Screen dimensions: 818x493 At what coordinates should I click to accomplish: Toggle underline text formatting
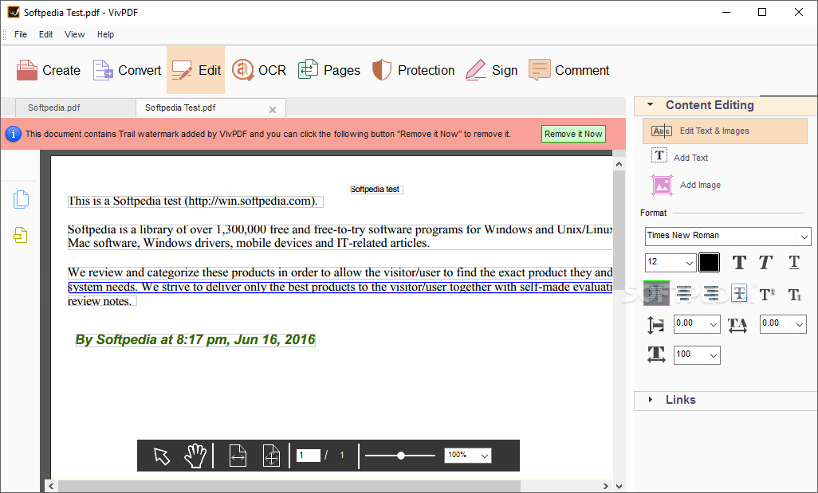pos(794,263)
